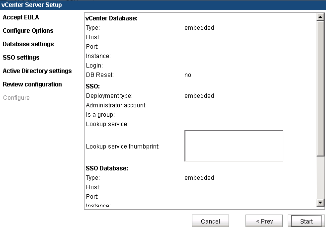Click the Deployment type label

point(109,96)
